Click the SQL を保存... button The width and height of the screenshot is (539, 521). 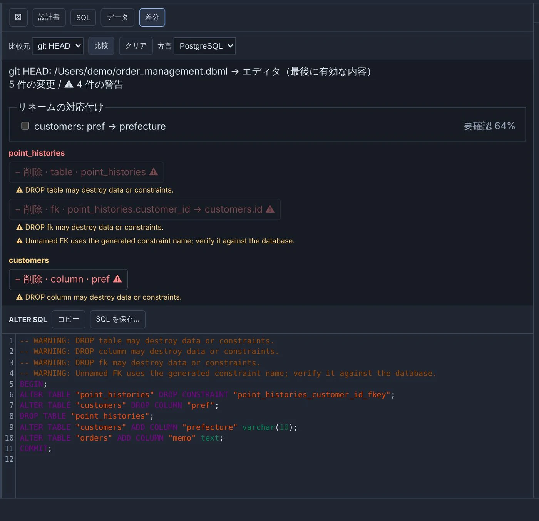pyautogui.click(x=118, y=319)
